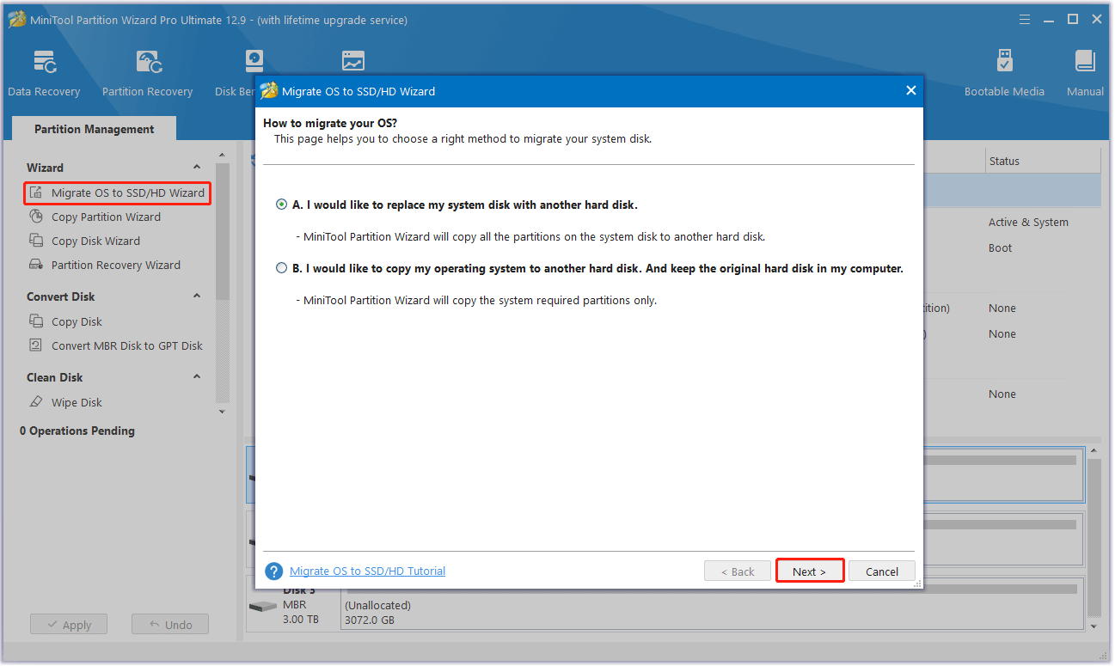Open Copy Disk Wizard

coord(95,241)
